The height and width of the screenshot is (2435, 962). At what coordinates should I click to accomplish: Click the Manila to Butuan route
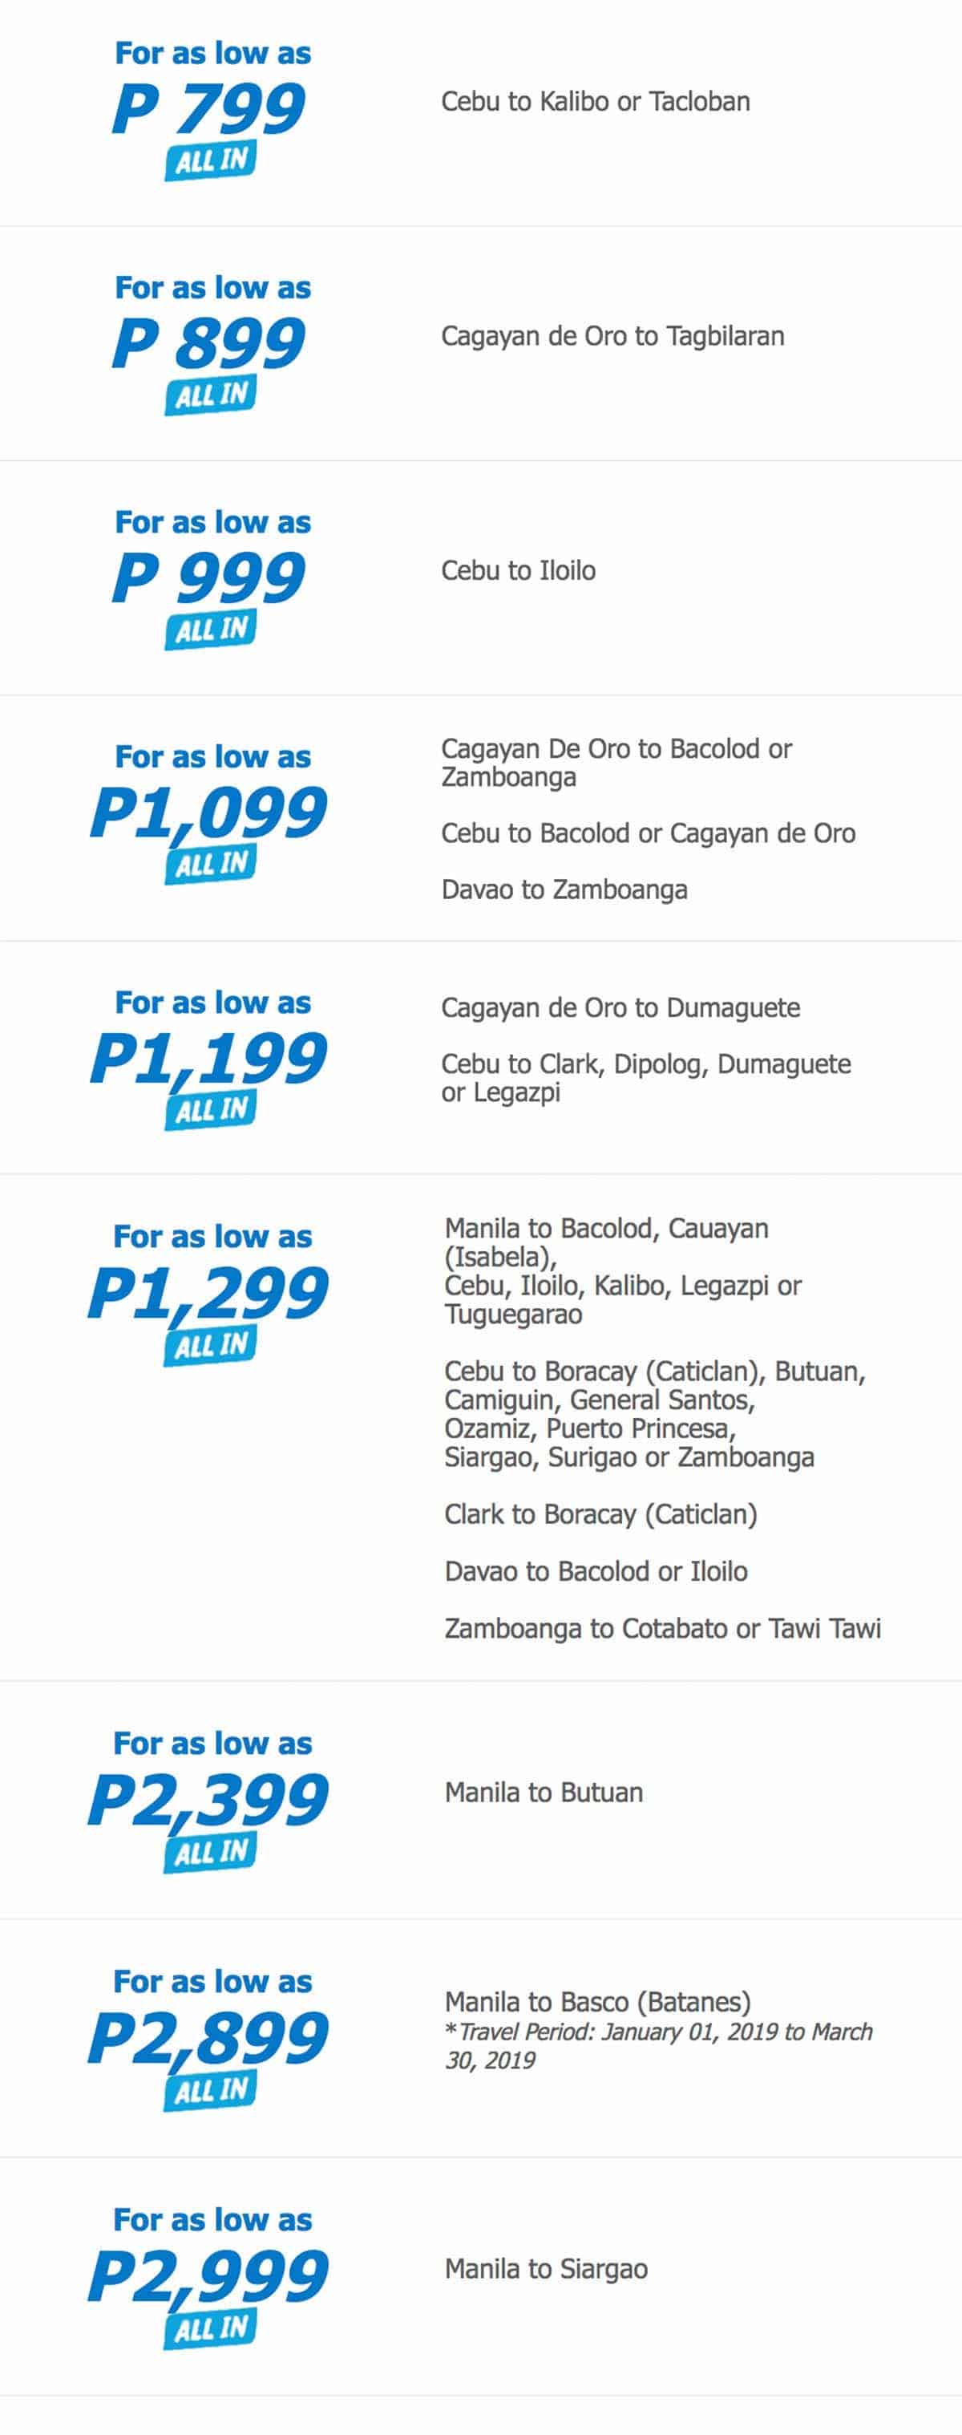pyautogui.click(x=544, y=1793)
